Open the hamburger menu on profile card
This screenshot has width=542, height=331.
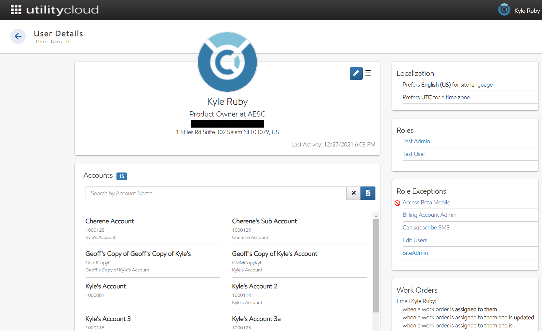click(368, 73)
